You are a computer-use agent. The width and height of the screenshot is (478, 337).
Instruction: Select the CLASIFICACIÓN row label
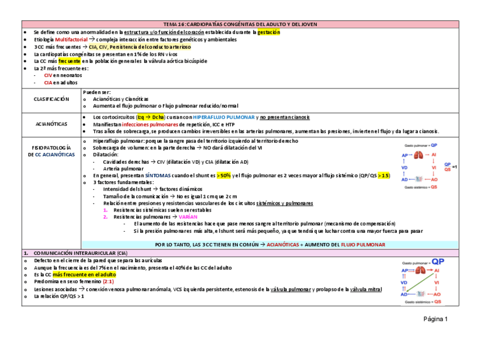click(51, 99)
